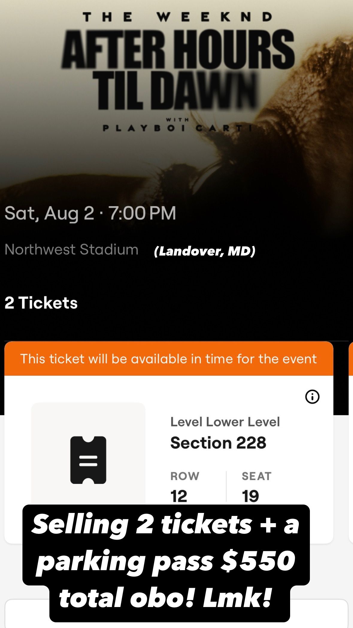This screenshot has width=353, height=628.
Task: Click the "2 Tickets" heading
Action: 41,303
